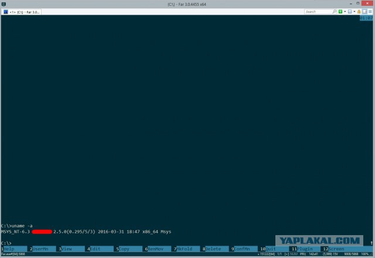This screenshot has height=258, width=375.
Task: Click the F5 Copy key bar button
Action: 129,249
